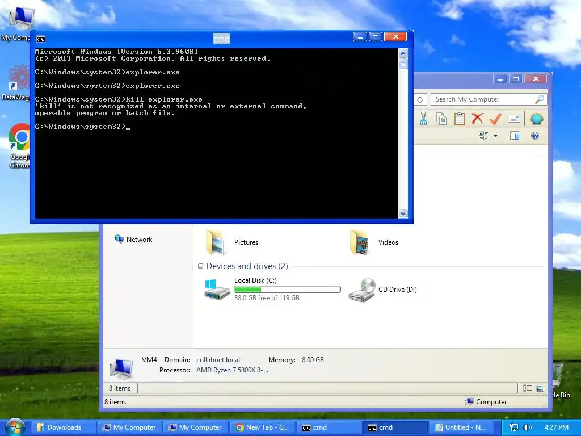Click the volume speaker tray icon
The height and width of the screenshot is (436, 581).
[x=528, y=427]
